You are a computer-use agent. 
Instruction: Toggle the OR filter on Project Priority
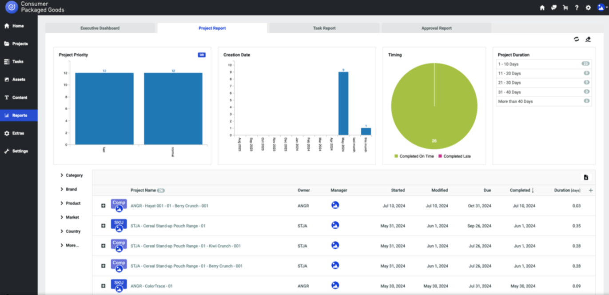(202, 55)
